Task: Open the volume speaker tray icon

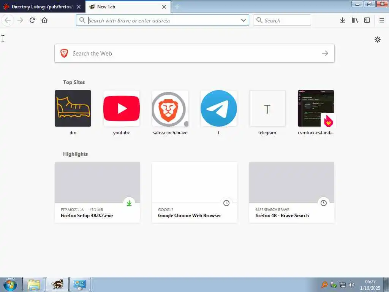Action: (x=351, y=285)
